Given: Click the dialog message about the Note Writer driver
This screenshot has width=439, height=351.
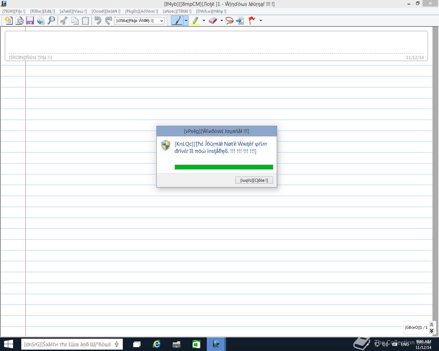Looking at the screenshot, I should click(x=221, y=147).
